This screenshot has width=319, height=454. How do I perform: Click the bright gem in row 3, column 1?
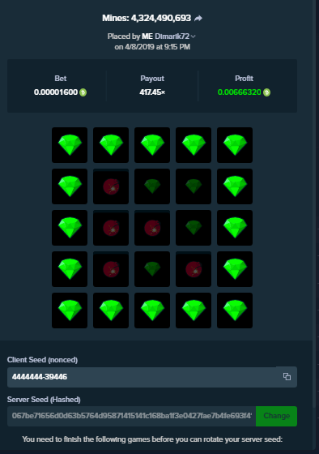tap(70, 228)
